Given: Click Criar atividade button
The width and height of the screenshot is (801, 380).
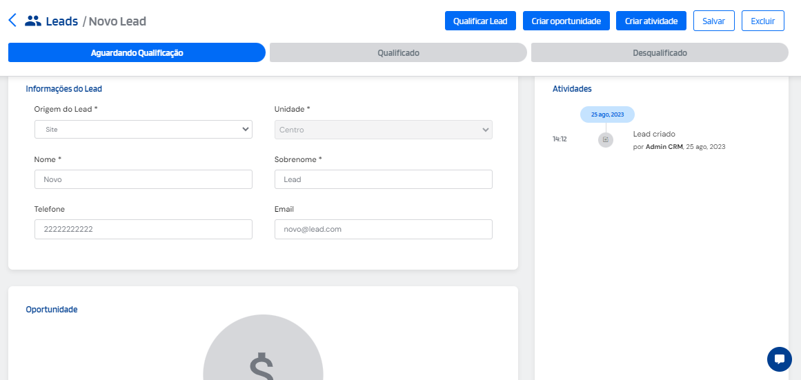Looking at the screenshot, I should (651, 21).
